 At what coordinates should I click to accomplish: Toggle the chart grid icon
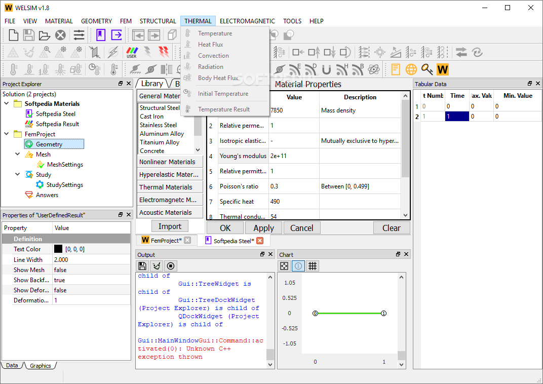[x=313, y=266]
